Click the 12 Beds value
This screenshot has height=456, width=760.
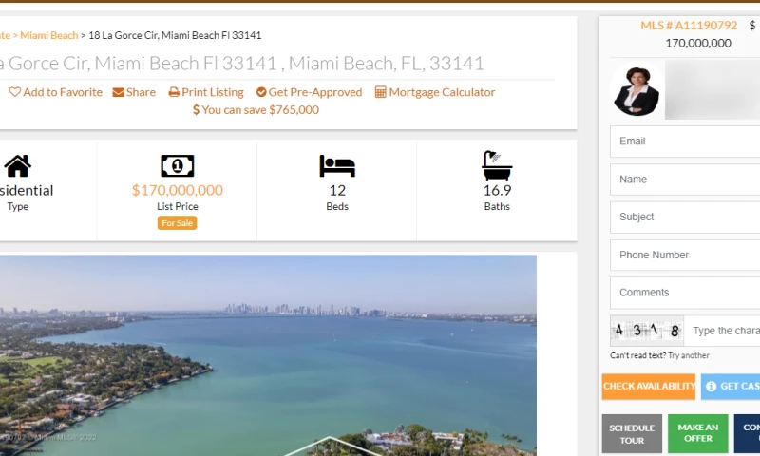click(337, 190)
